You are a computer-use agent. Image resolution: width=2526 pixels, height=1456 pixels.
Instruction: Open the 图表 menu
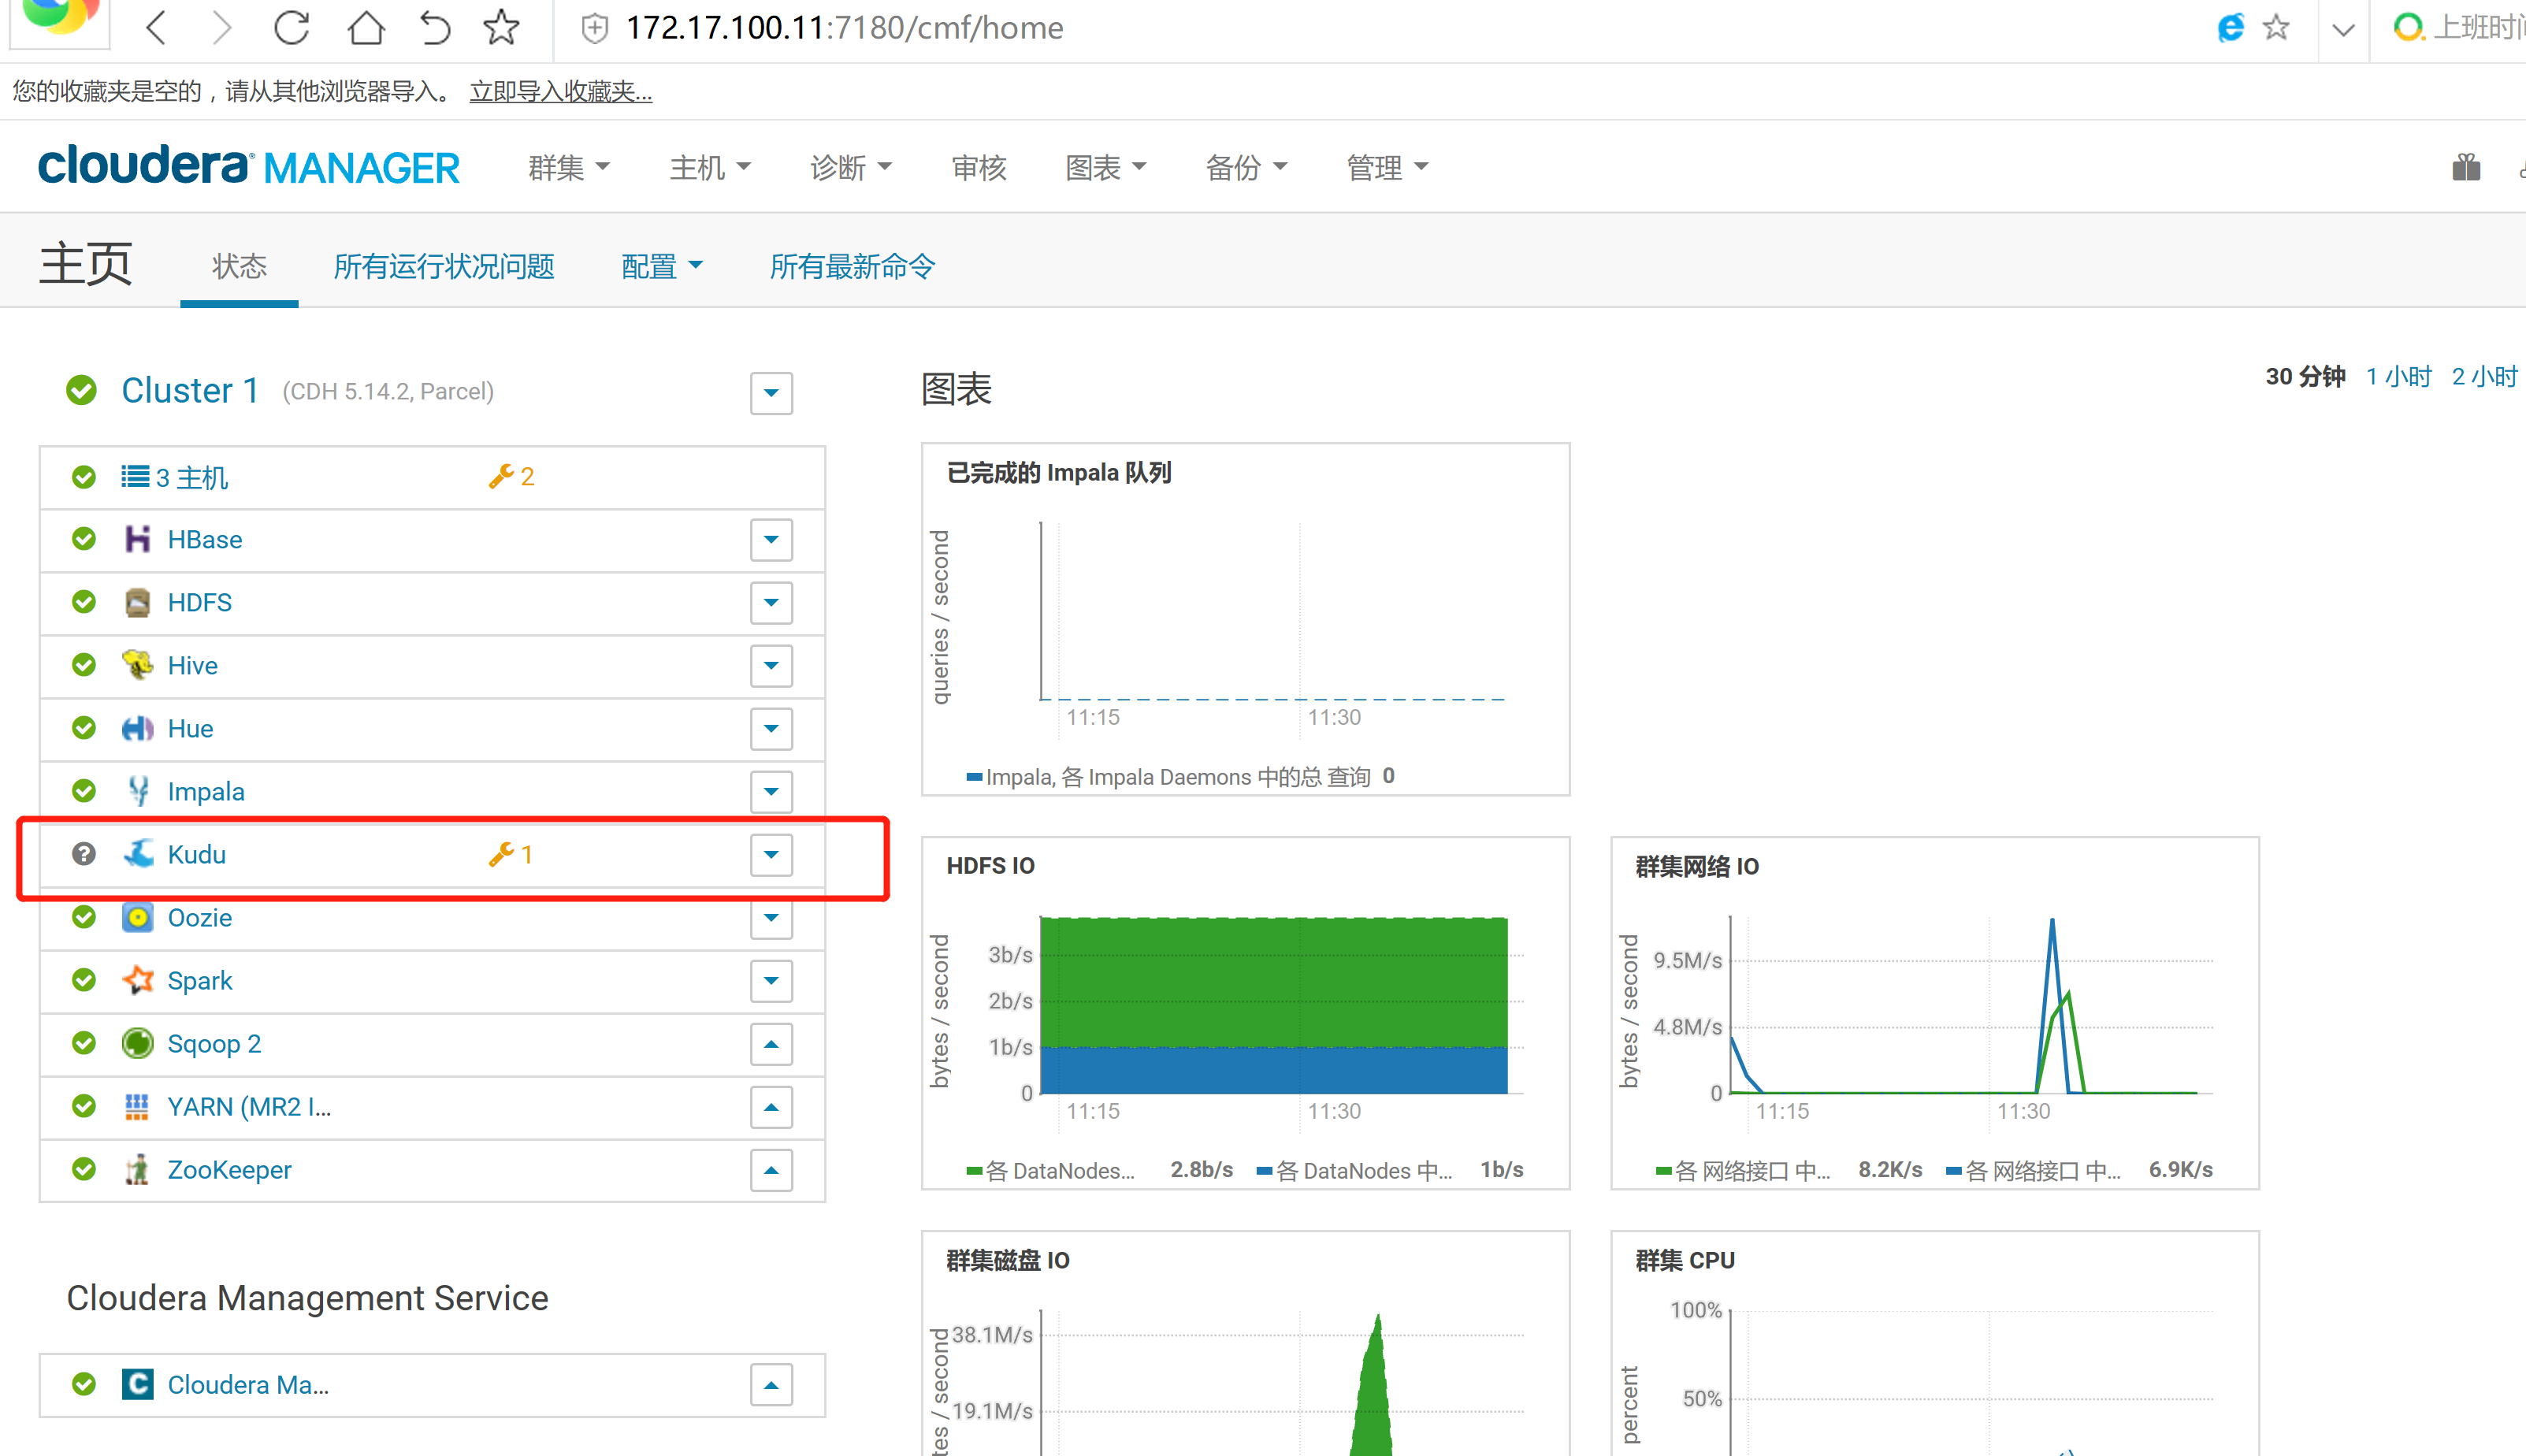click(1105, 167)
